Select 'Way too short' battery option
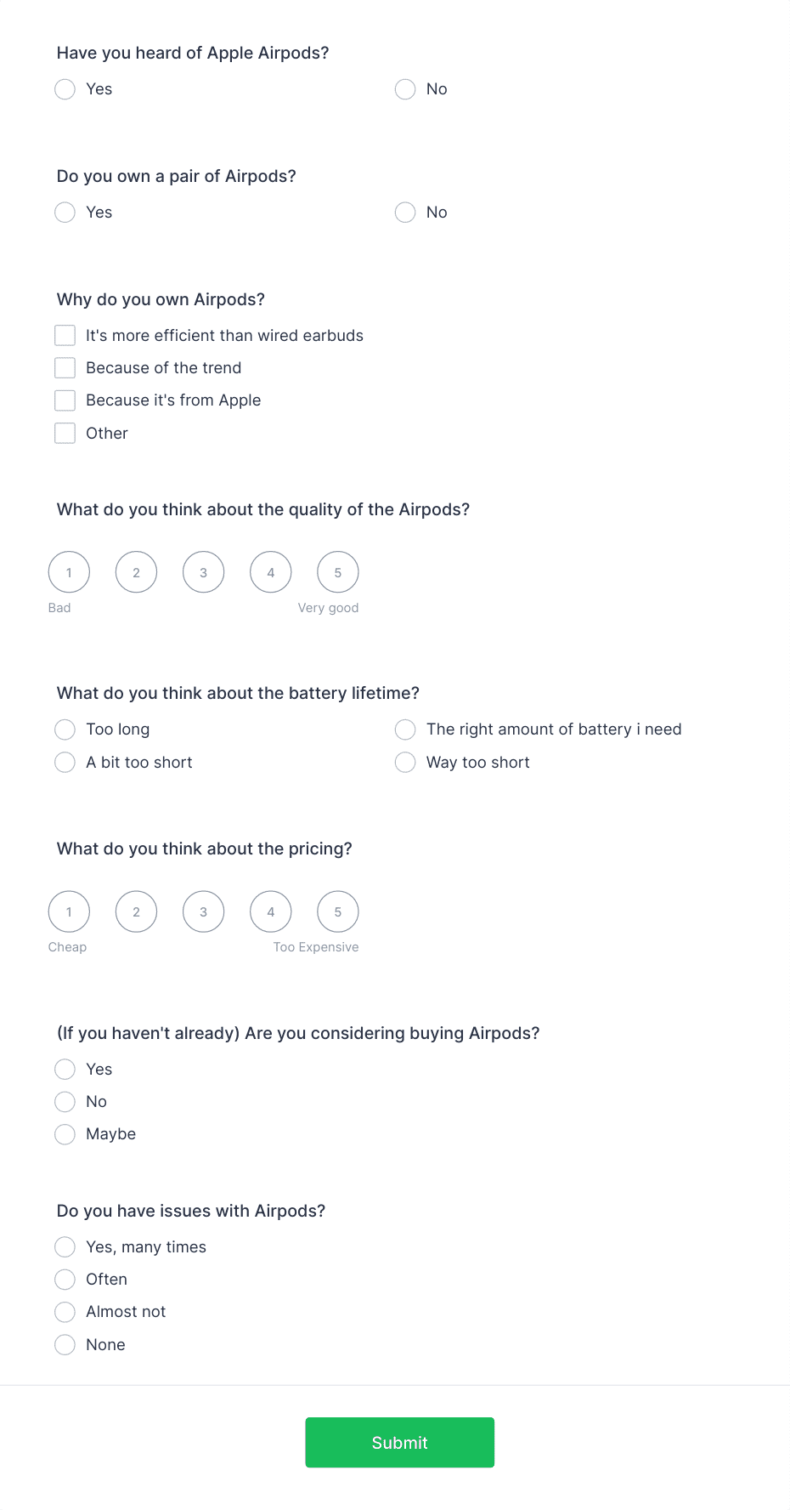Viewport: 790px width, 1510px height. 404,762
